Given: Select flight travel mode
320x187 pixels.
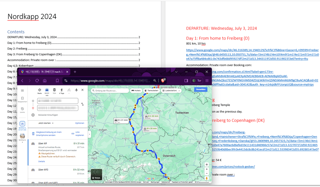Looking at the screenshot, I should pyautogui.click(x=76, y=90).
